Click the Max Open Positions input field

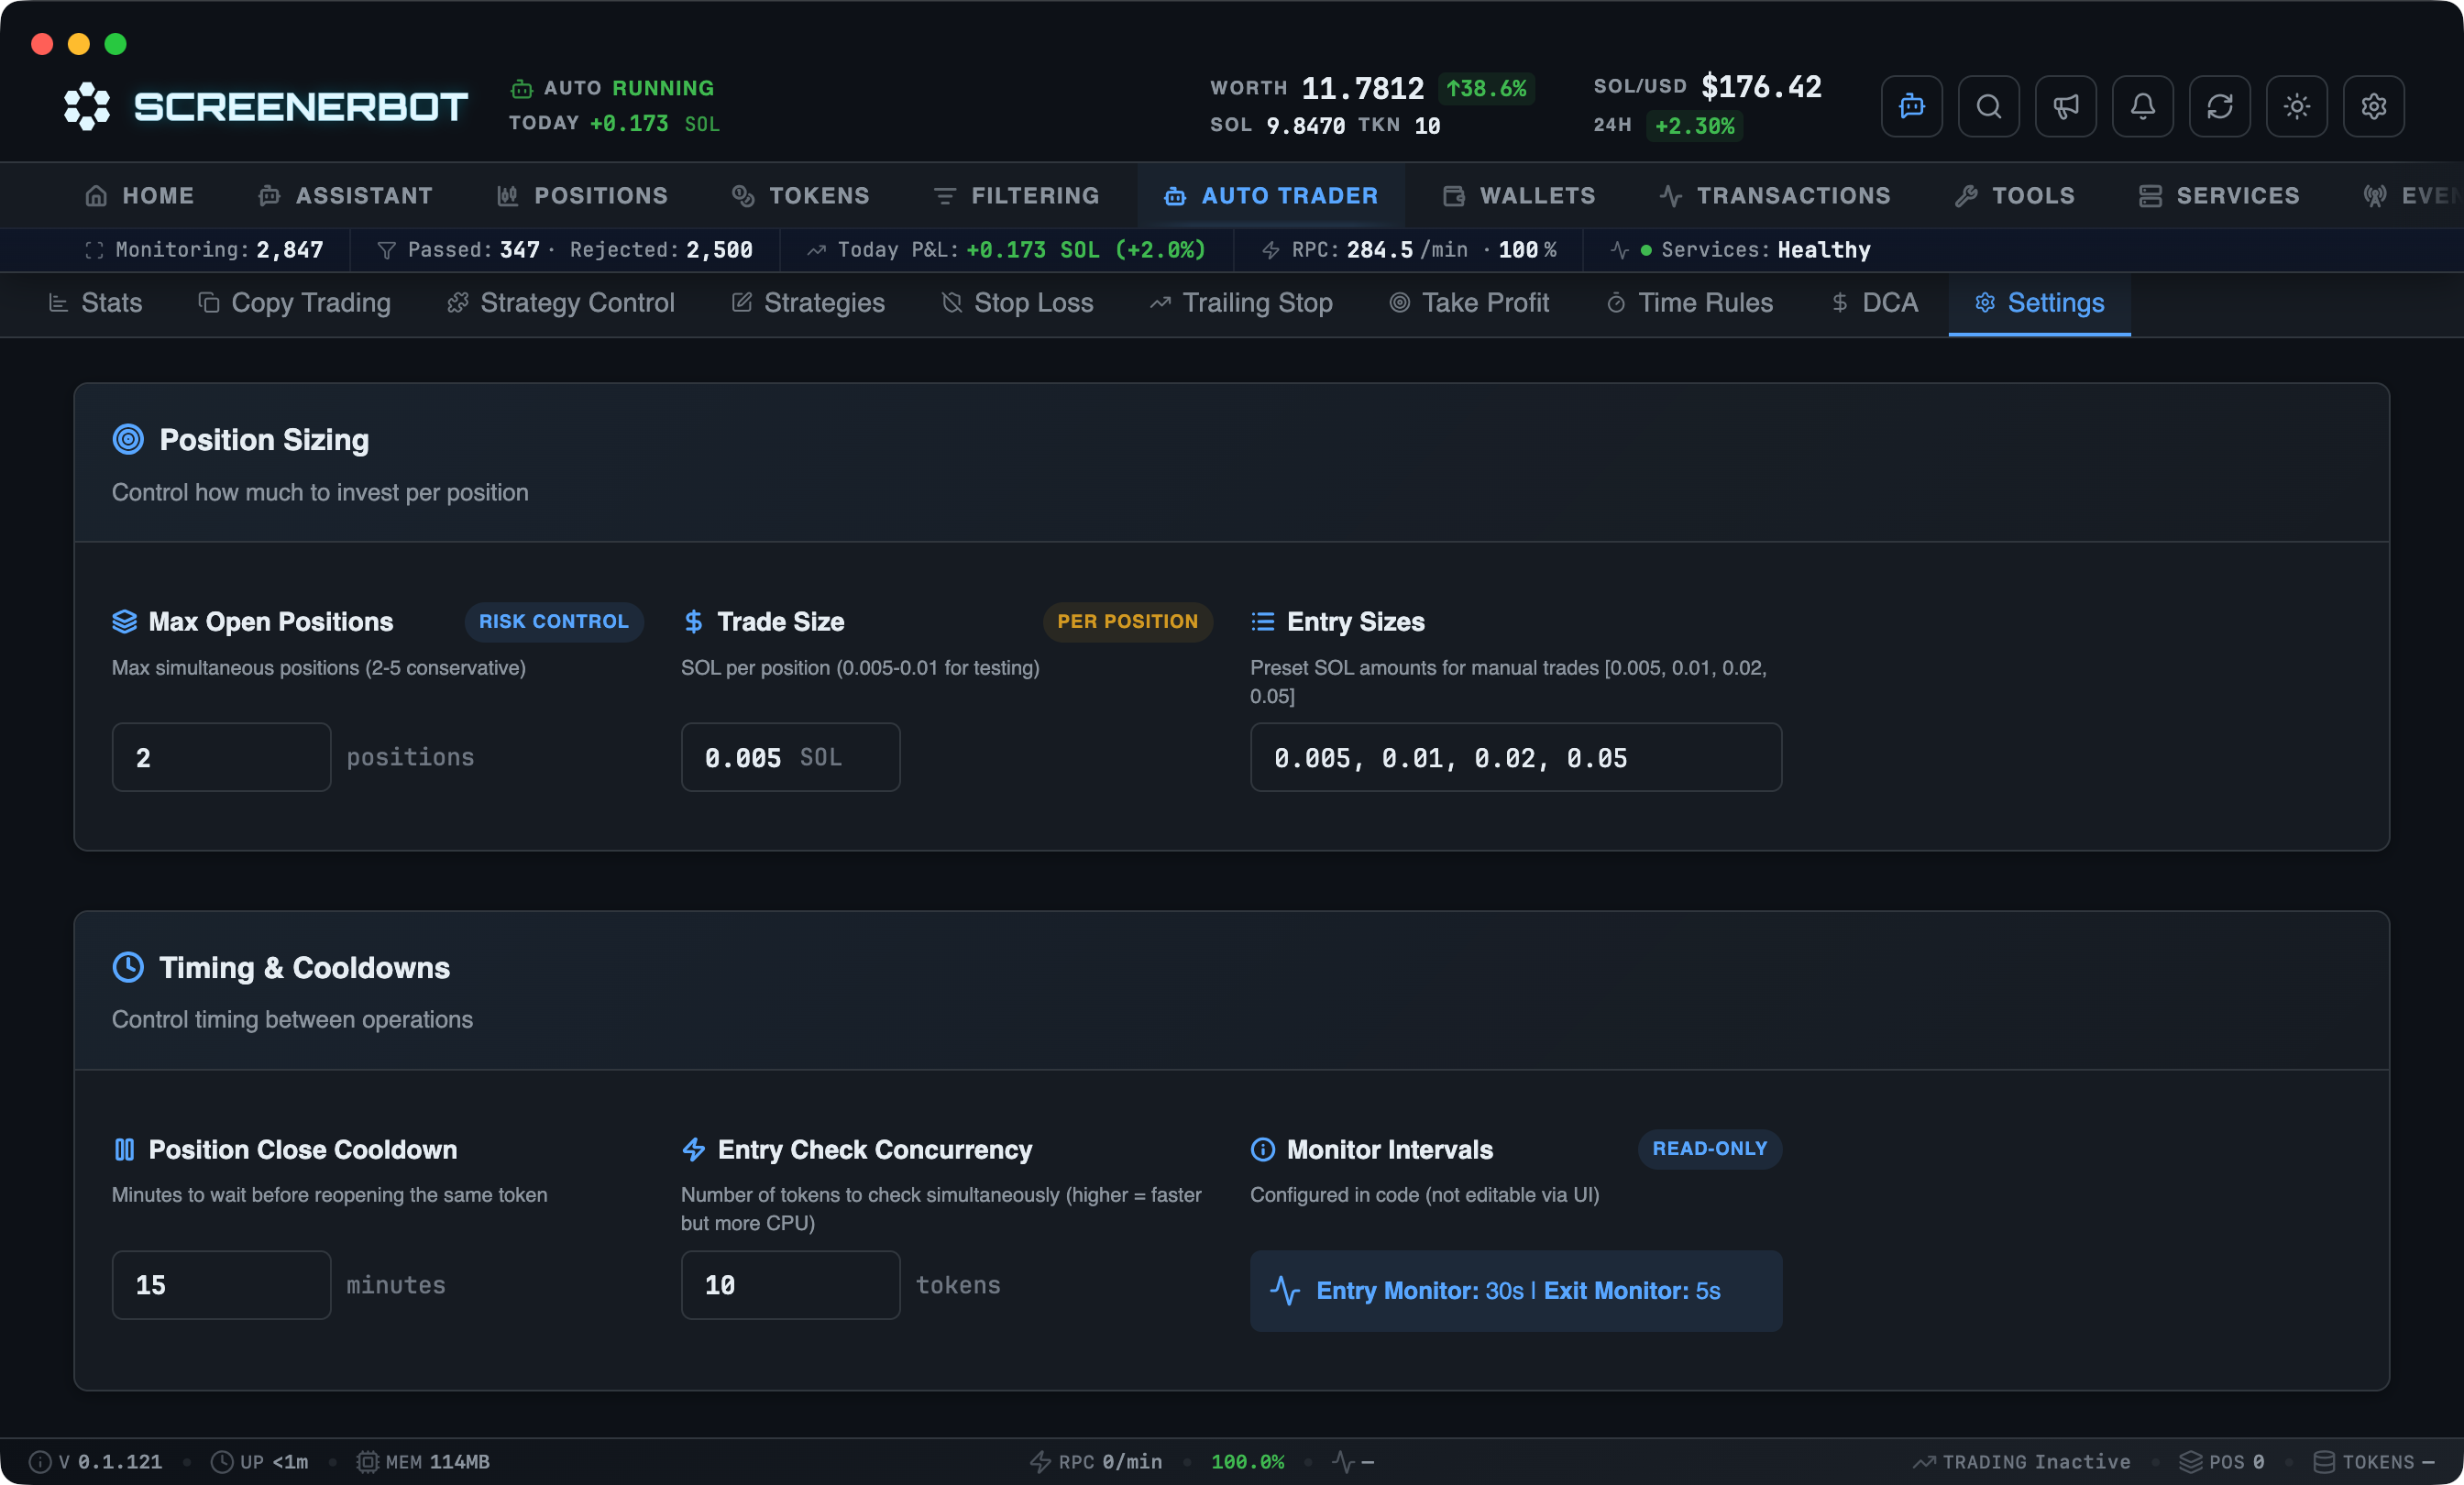point(221,757)
